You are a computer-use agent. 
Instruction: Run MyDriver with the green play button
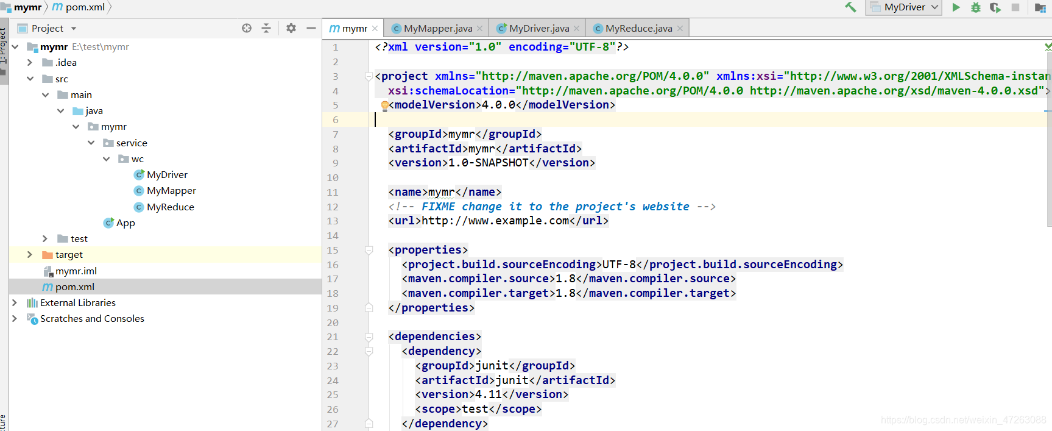click(x=956, y=7)
